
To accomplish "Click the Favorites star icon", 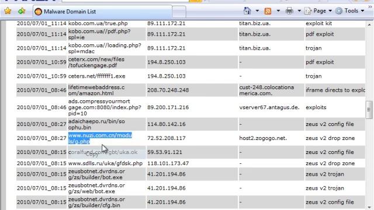I will pyautogui.click(x=8, y=11).
